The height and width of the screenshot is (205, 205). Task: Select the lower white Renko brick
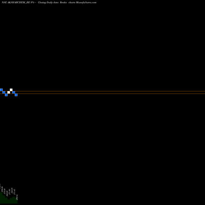pyautogui.click(x=9, y=92)
